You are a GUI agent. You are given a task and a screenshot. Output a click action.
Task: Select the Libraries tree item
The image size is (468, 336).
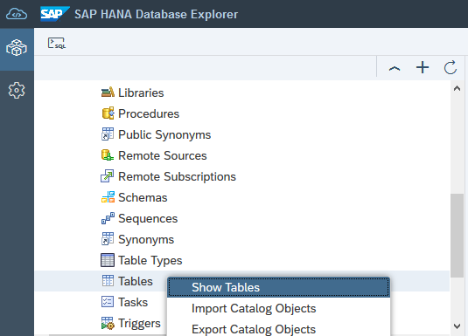click(141, 93)
